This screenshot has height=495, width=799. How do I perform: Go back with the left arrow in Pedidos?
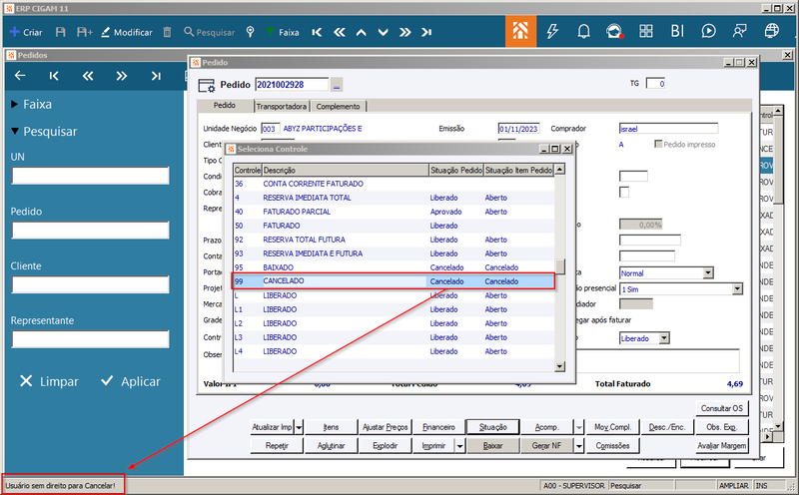pyautogui.click(x=20, y=76)
